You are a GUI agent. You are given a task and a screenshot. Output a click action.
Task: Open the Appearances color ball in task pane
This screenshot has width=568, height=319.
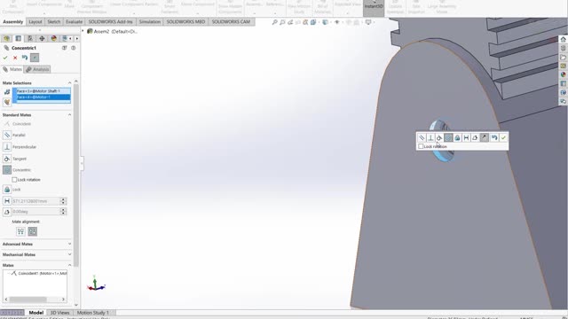563,74
